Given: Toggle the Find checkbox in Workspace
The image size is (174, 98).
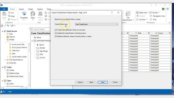Looking at the screenshot, I should [x=151, y=19].
